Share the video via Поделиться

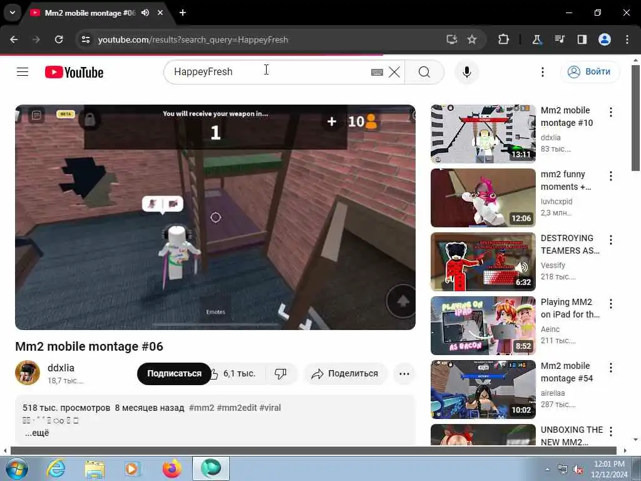[346, 373]
